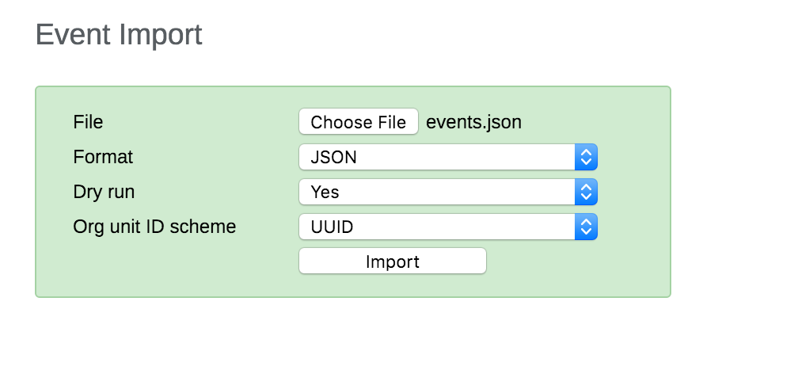Click the selected events.json file name

pyautogui.click(x=473, y=122)
